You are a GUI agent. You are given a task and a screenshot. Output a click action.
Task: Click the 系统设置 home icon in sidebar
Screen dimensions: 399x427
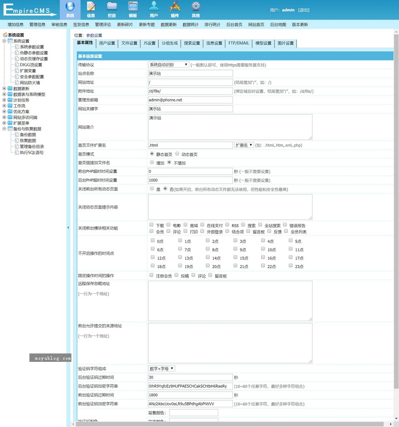coord(5,35)
